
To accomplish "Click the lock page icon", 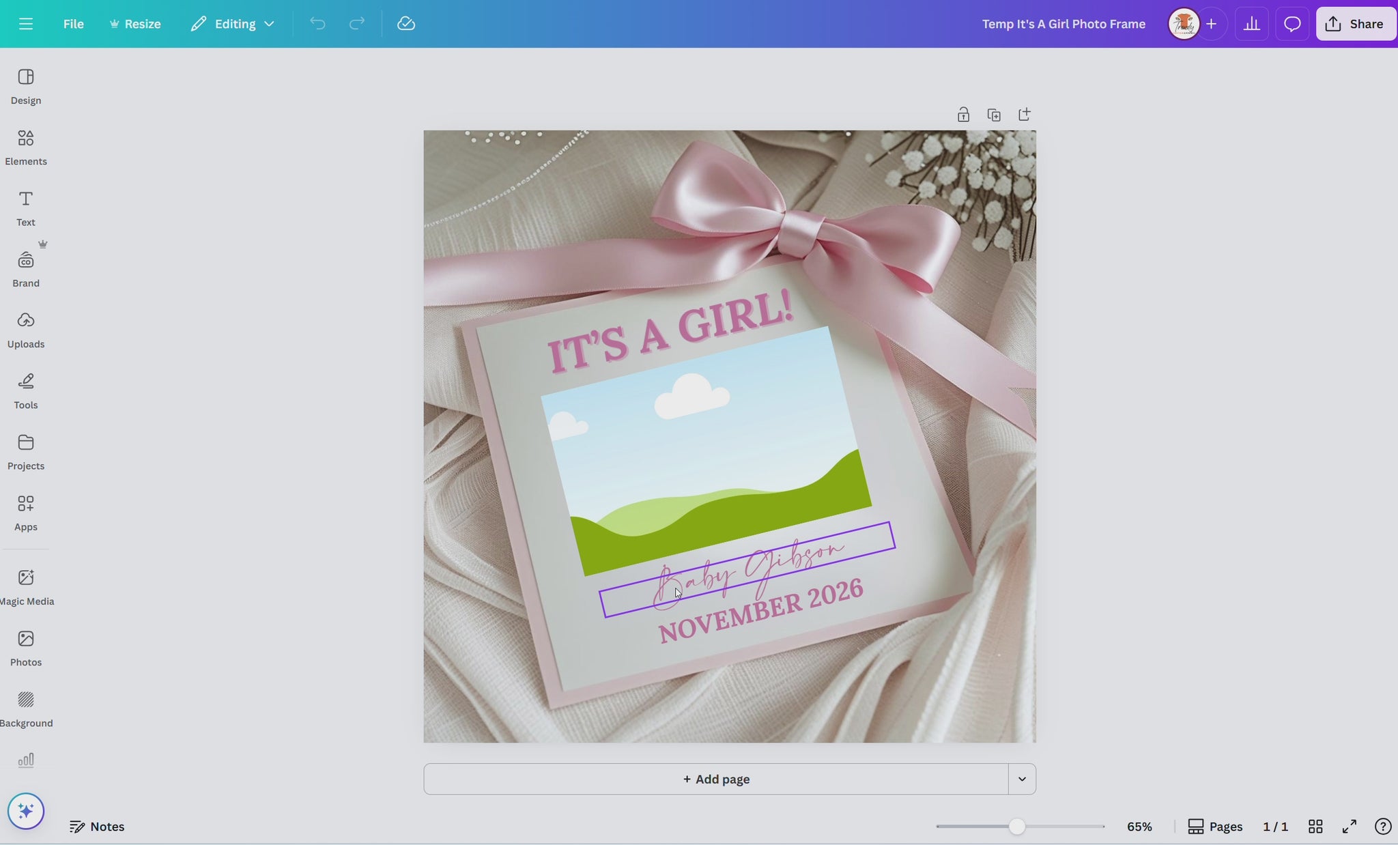I will pos(963,115).
